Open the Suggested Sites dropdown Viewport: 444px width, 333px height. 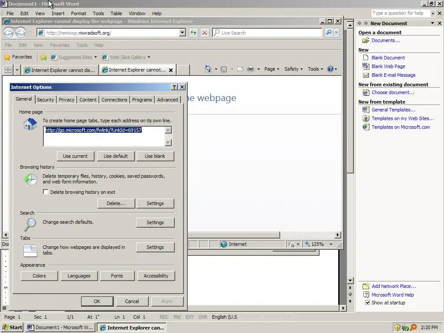point(95,57)
